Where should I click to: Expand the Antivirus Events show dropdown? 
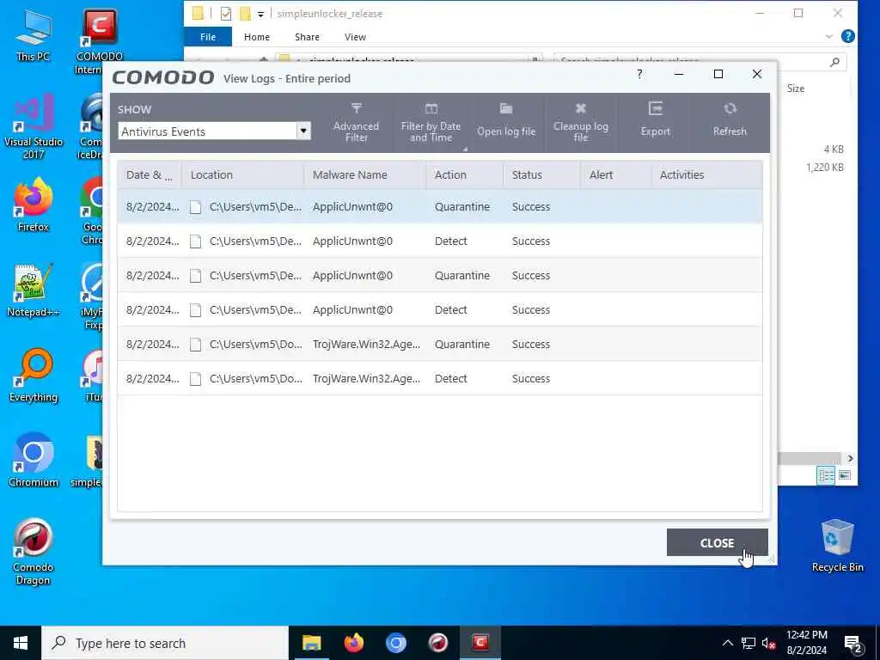303,131
